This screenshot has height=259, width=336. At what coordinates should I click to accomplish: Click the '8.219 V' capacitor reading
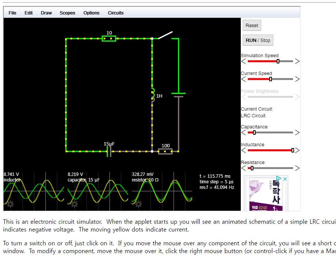(76, 174)
